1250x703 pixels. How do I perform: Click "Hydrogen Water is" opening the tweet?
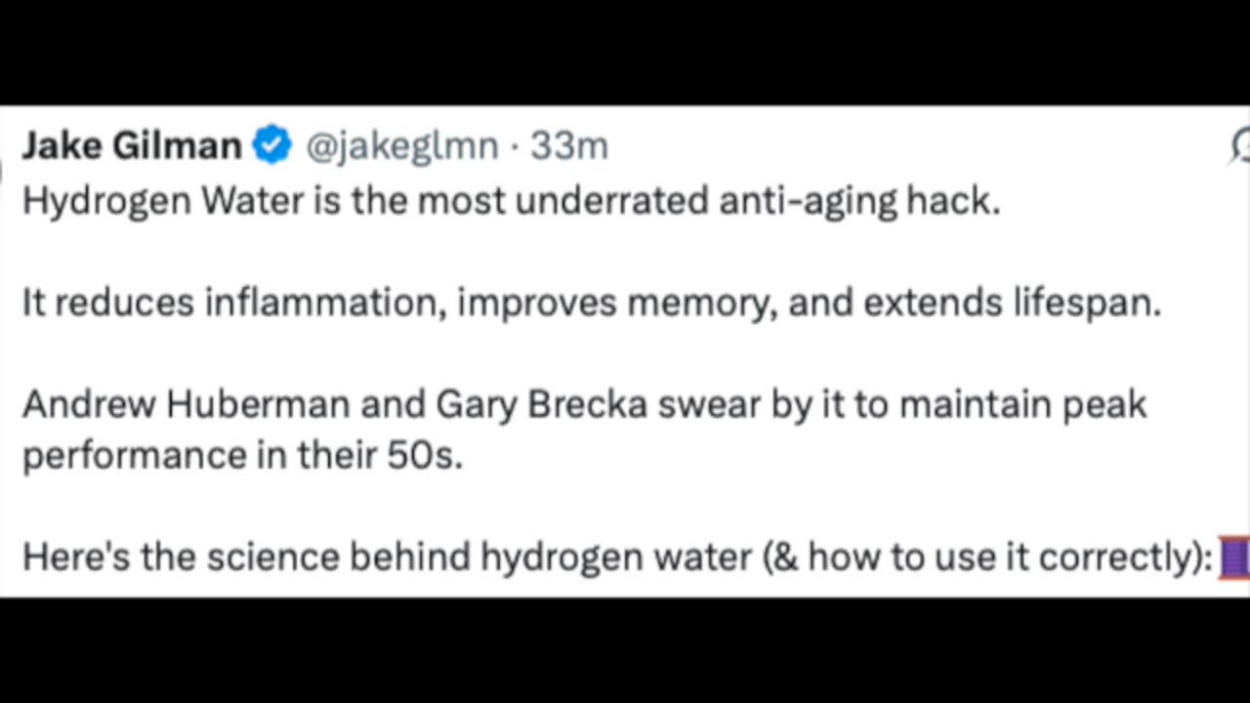(167, 201)
